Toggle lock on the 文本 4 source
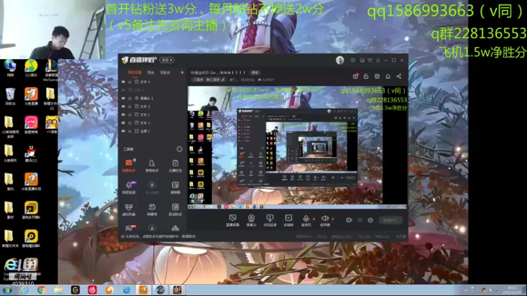Viewport: 527px width, 296px height. (130, 82)
